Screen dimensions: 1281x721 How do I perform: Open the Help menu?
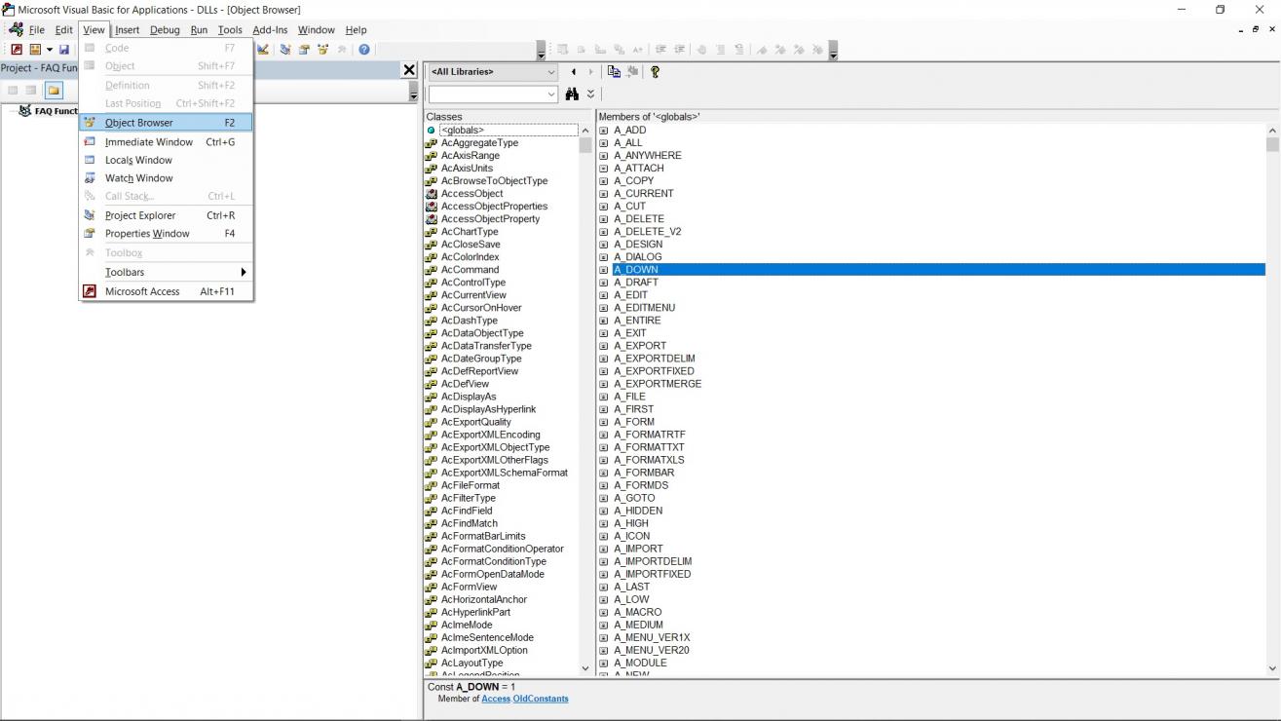[x=356, y=30]
